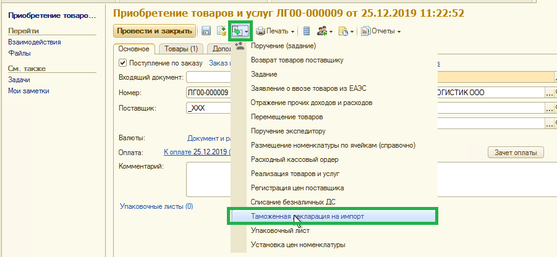557x257 pixels.
Task: Click the Зачет оплаты button
Action: (x=516, y=153)
